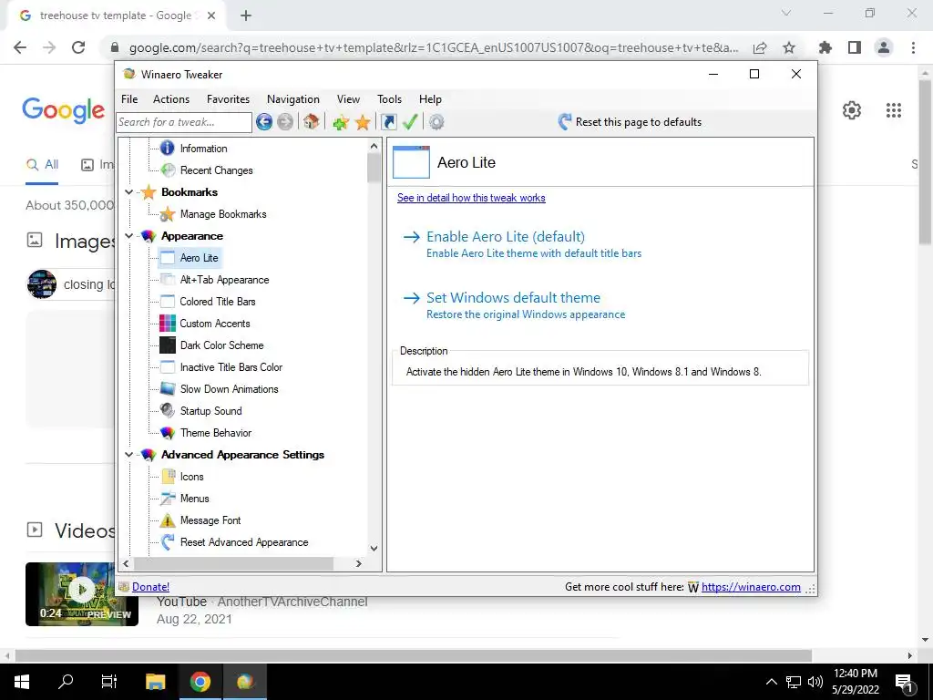Click Message Font warning icon
The height and width of the screenshot is (700, 933).
point(168,520)
